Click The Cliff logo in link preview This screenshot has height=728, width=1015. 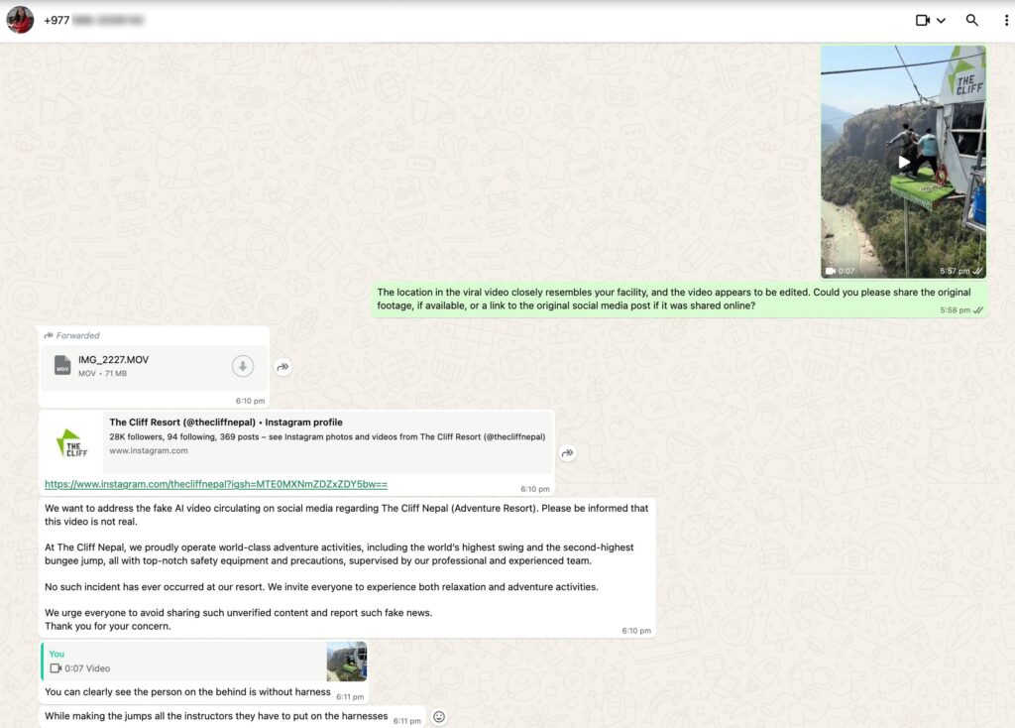coord(71,443)
